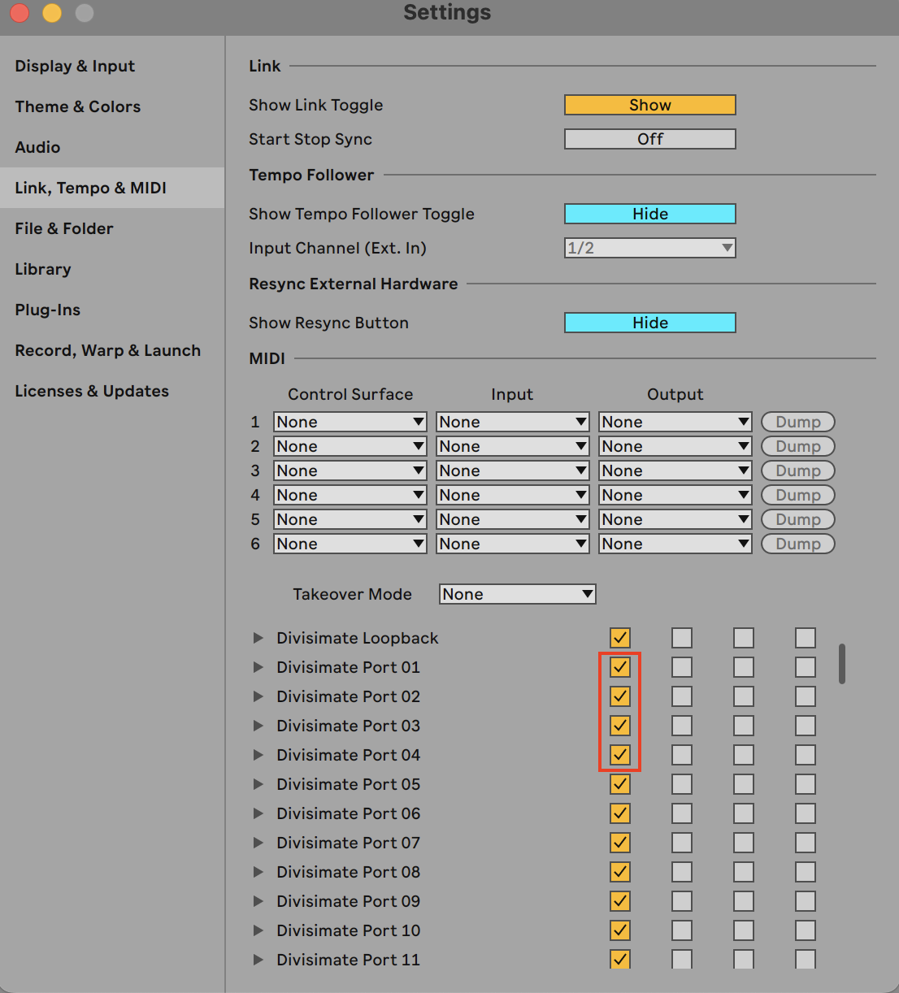
Task: Turn on Start Stop Sync
Action: pyautogui.click(x=649, y=139)
